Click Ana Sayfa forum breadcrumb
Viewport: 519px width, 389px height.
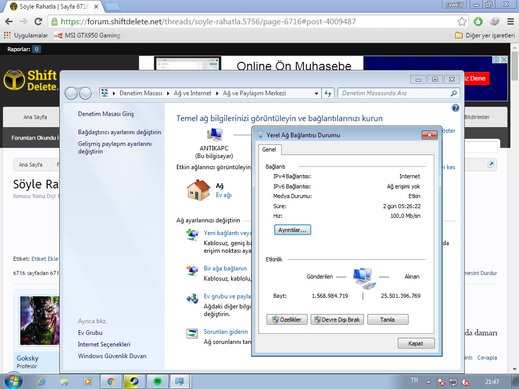[x=30, y=165]
